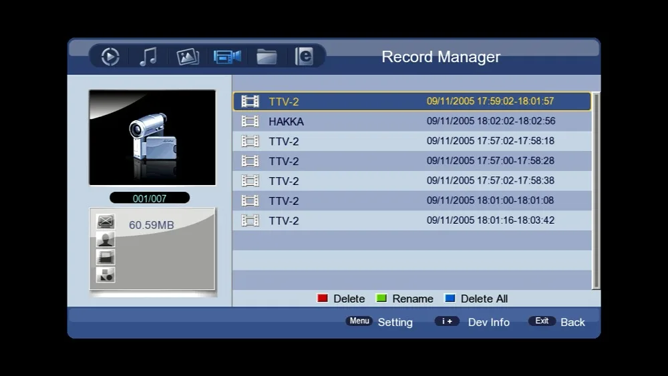
Task: Click the Exit button to go back
Action: (542, 321)
